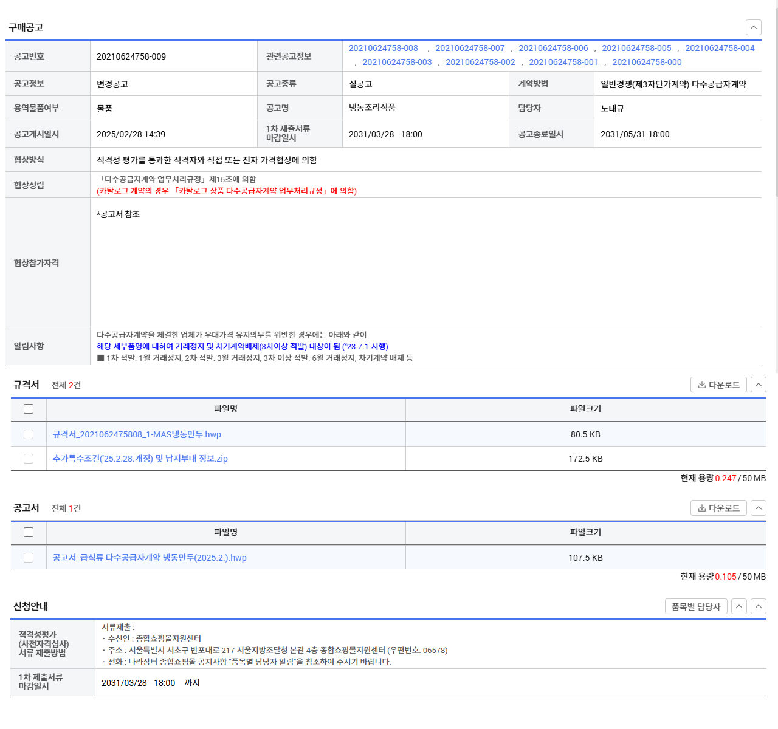Screen dimensions: 778x729
Task: Open related notice 20210624758-004
Action: click(x=719, y=48)
